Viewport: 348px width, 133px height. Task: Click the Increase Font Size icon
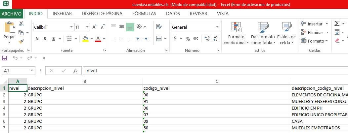click(x=94, y=27)
